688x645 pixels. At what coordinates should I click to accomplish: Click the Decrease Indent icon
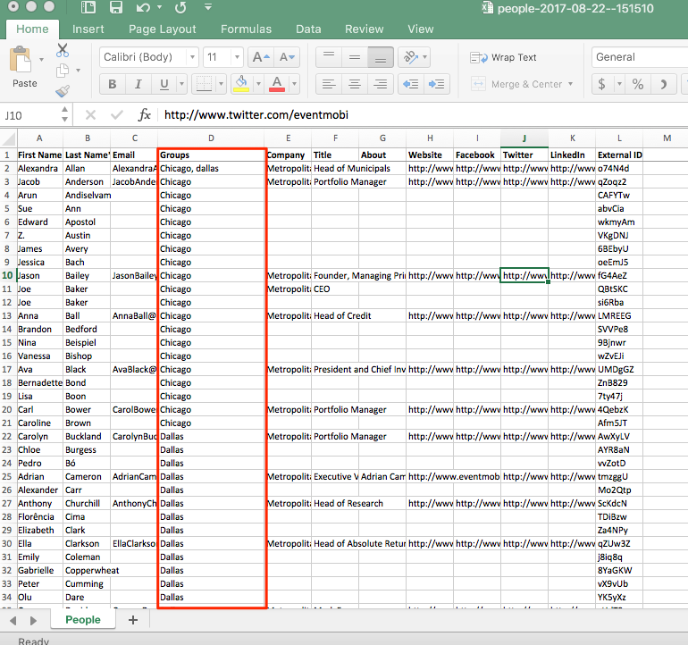tap(411, 84)
